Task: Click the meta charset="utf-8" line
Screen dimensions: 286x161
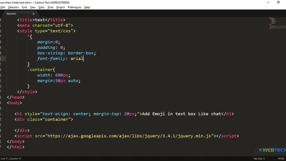Action: [x=45, y=25]
